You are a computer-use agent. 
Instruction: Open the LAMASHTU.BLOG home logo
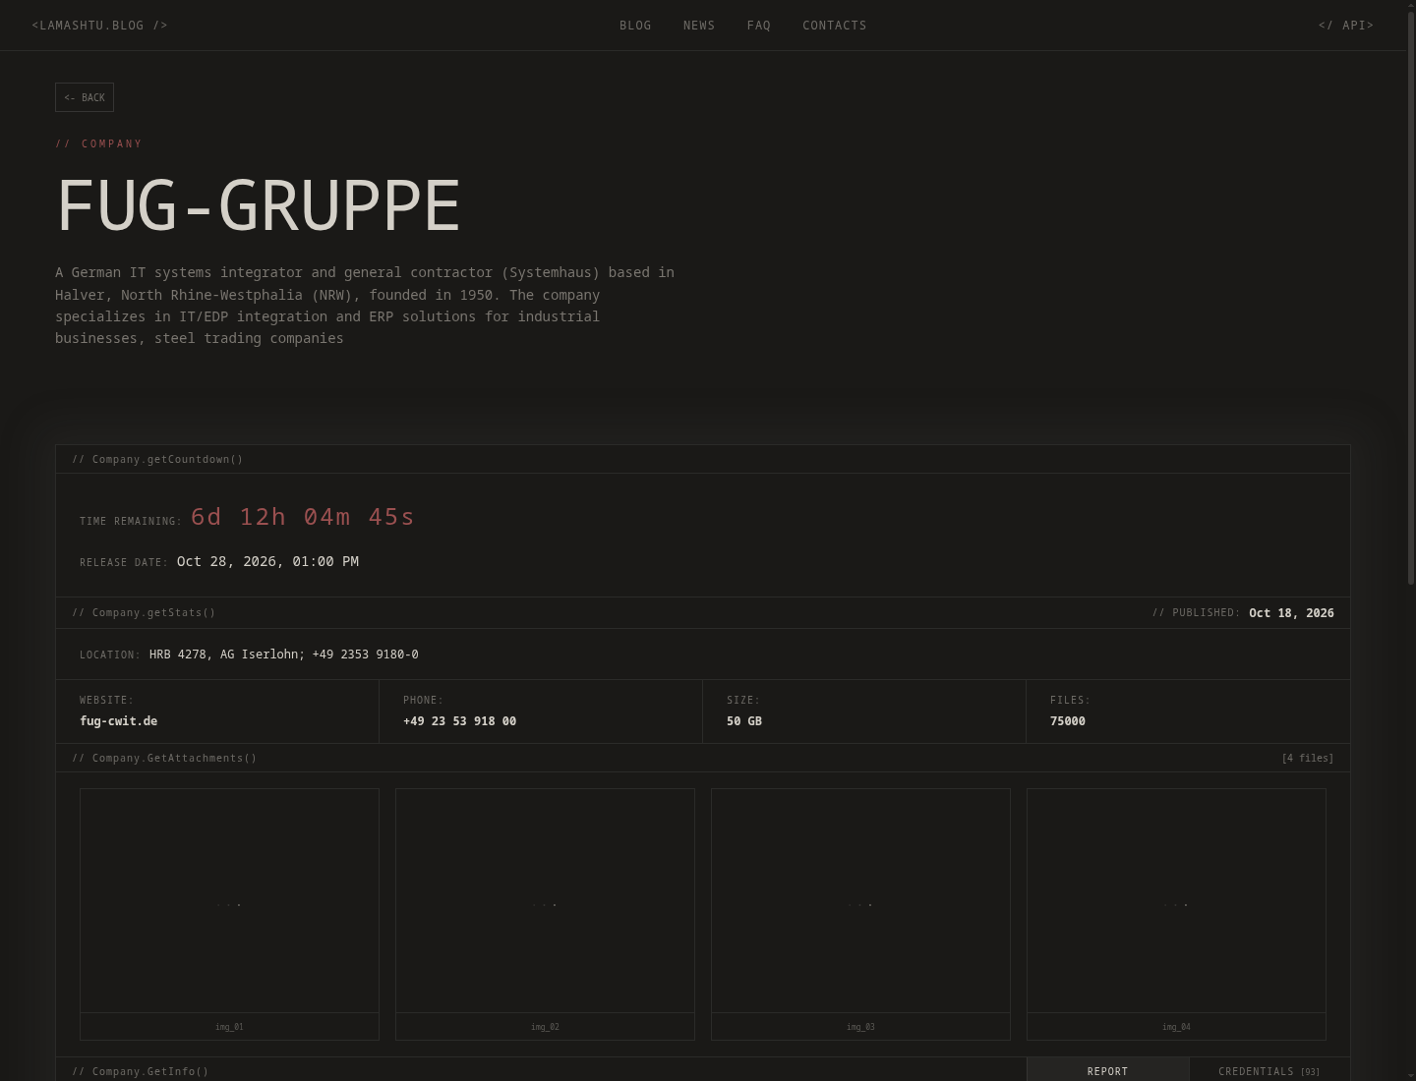click(x=99, y=26)
